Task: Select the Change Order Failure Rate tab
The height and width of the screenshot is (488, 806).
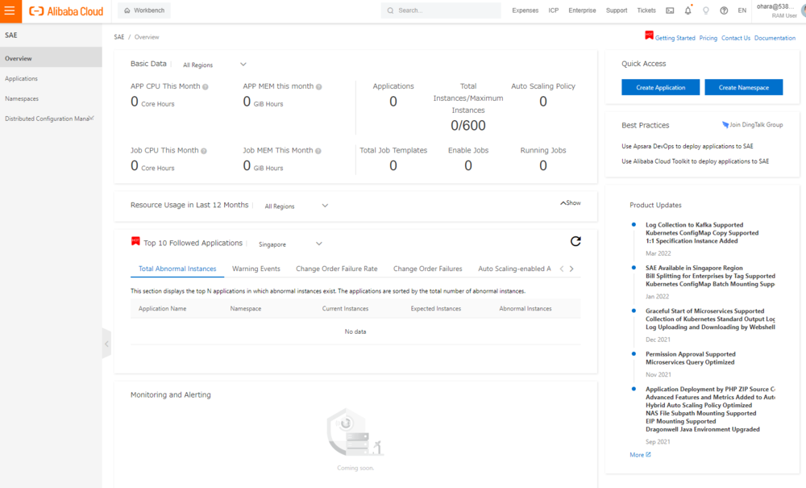Action: (x=336, y=269)
